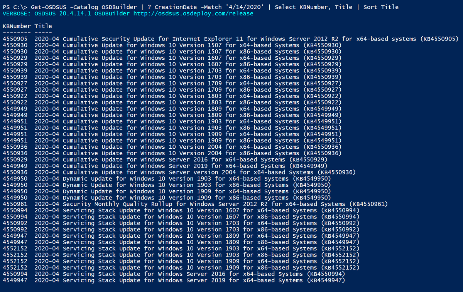
Task: Select Cumulative Update Windows 10 Version 1709 x86 row
Action: coord(172,90)
